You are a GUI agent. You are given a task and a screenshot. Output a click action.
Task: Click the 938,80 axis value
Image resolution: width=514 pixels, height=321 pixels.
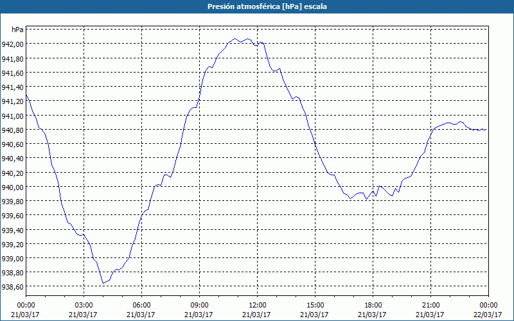click(x=12, y=272)
